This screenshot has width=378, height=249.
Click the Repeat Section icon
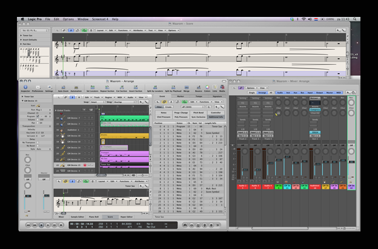pyautogui.click(x=107, y=87)
